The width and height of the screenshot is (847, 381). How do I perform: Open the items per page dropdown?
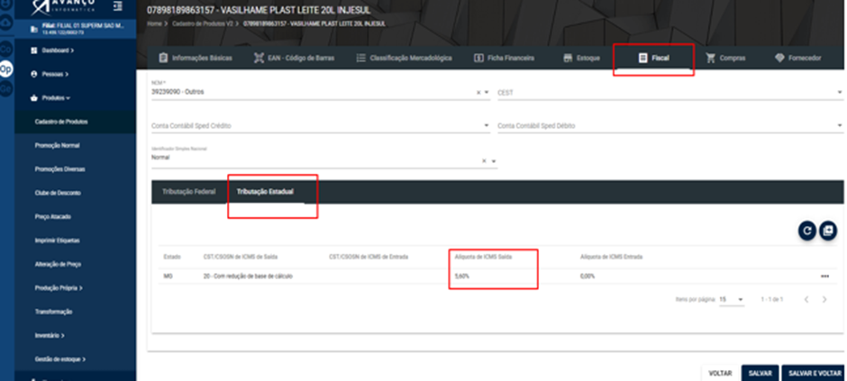coord(732,300)
